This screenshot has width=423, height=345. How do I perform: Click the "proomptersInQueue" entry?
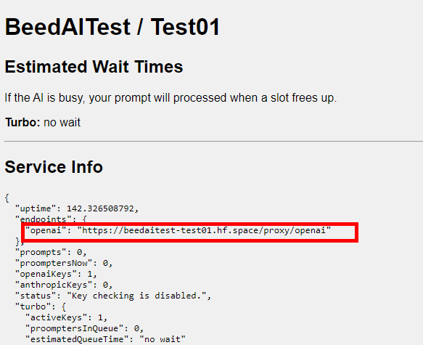click(84, 328)
